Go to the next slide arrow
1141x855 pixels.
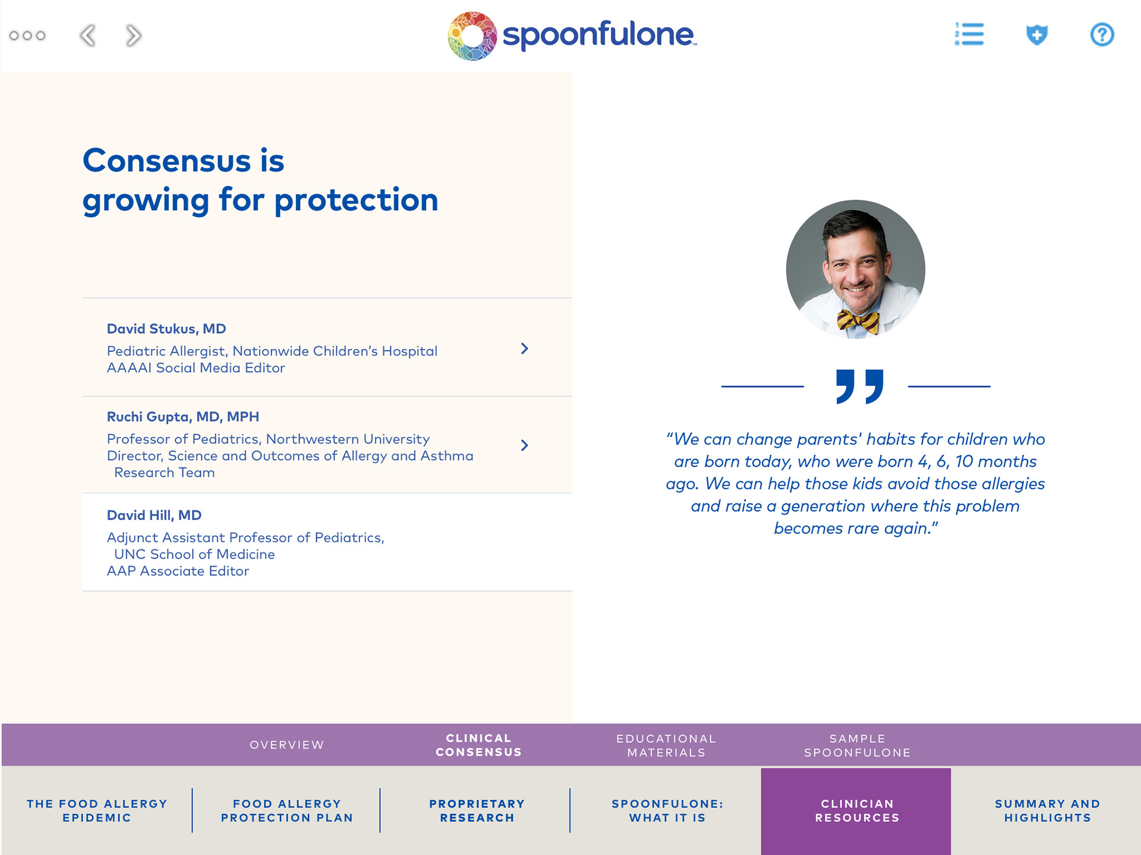[x=134, y=36]
